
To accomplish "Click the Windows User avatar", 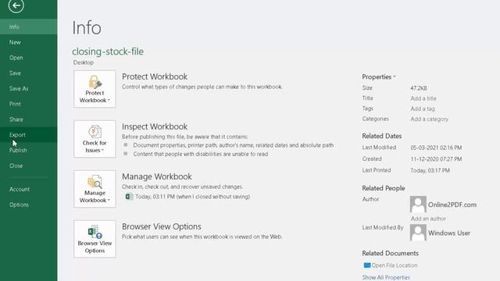I will pyautogui.click(x=418, y=233).
